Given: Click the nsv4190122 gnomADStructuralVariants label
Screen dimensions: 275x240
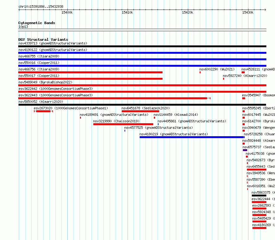Looking at the screenshot, I should point(53,50).
